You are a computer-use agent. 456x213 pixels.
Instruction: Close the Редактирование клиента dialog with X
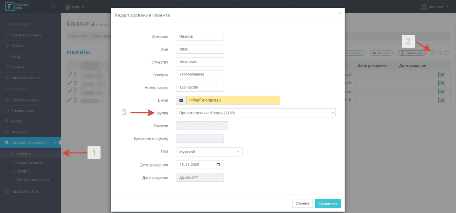coord(340,13)
